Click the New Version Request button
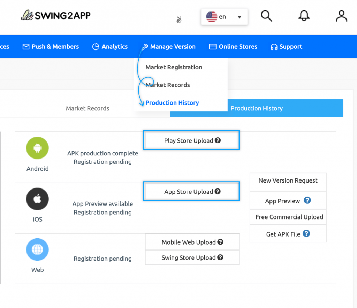This screenshot has height=308, width=357. pos(288,181)
